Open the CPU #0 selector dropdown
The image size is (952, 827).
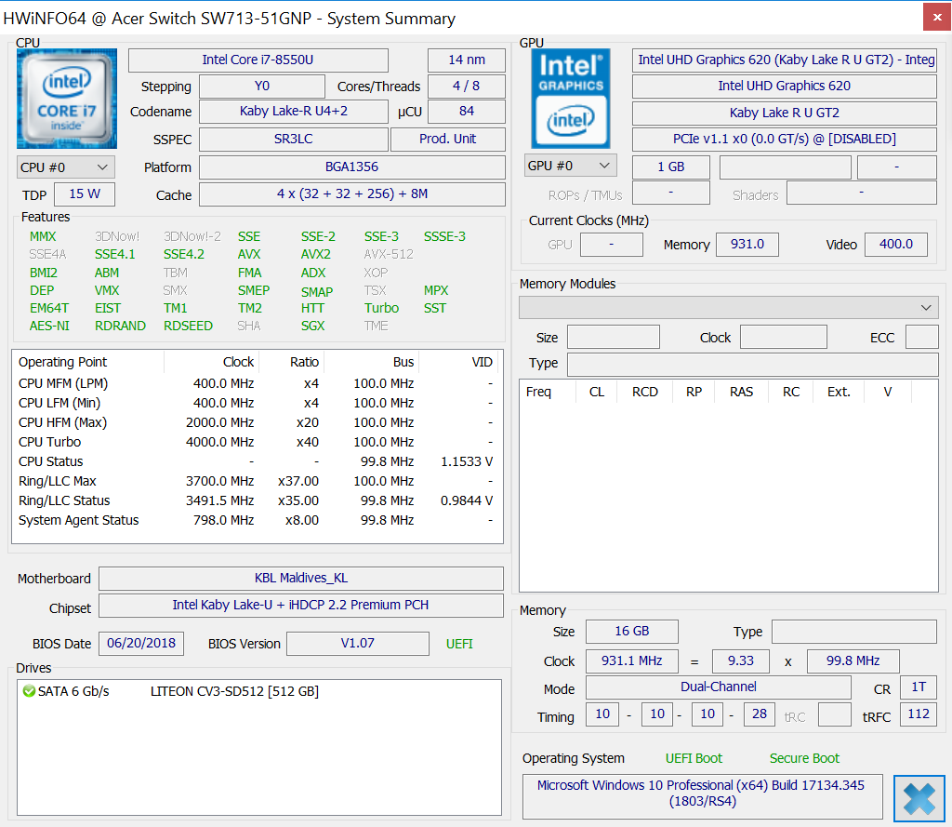66,167
